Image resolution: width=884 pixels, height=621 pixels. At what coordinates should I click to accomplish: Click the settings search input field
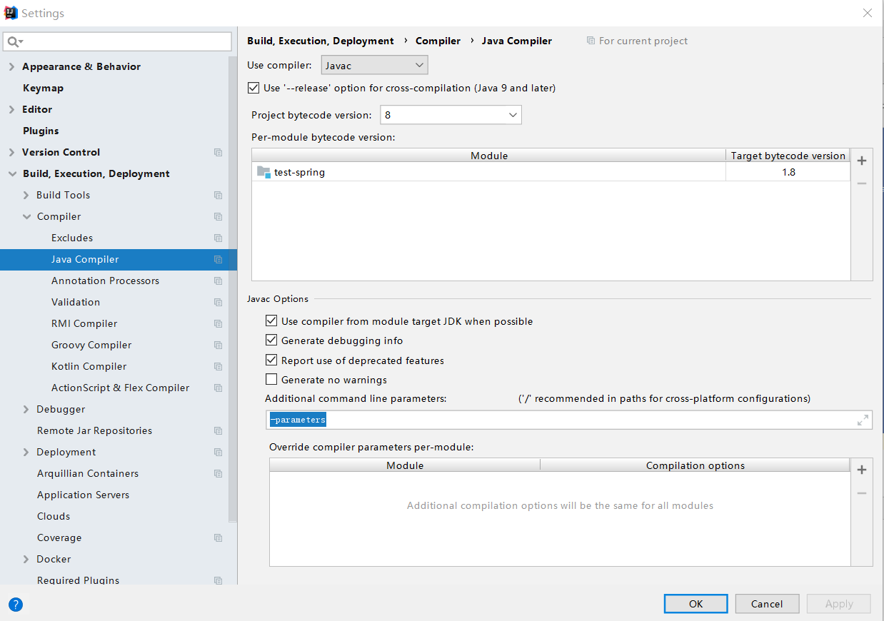click(118, 41)
